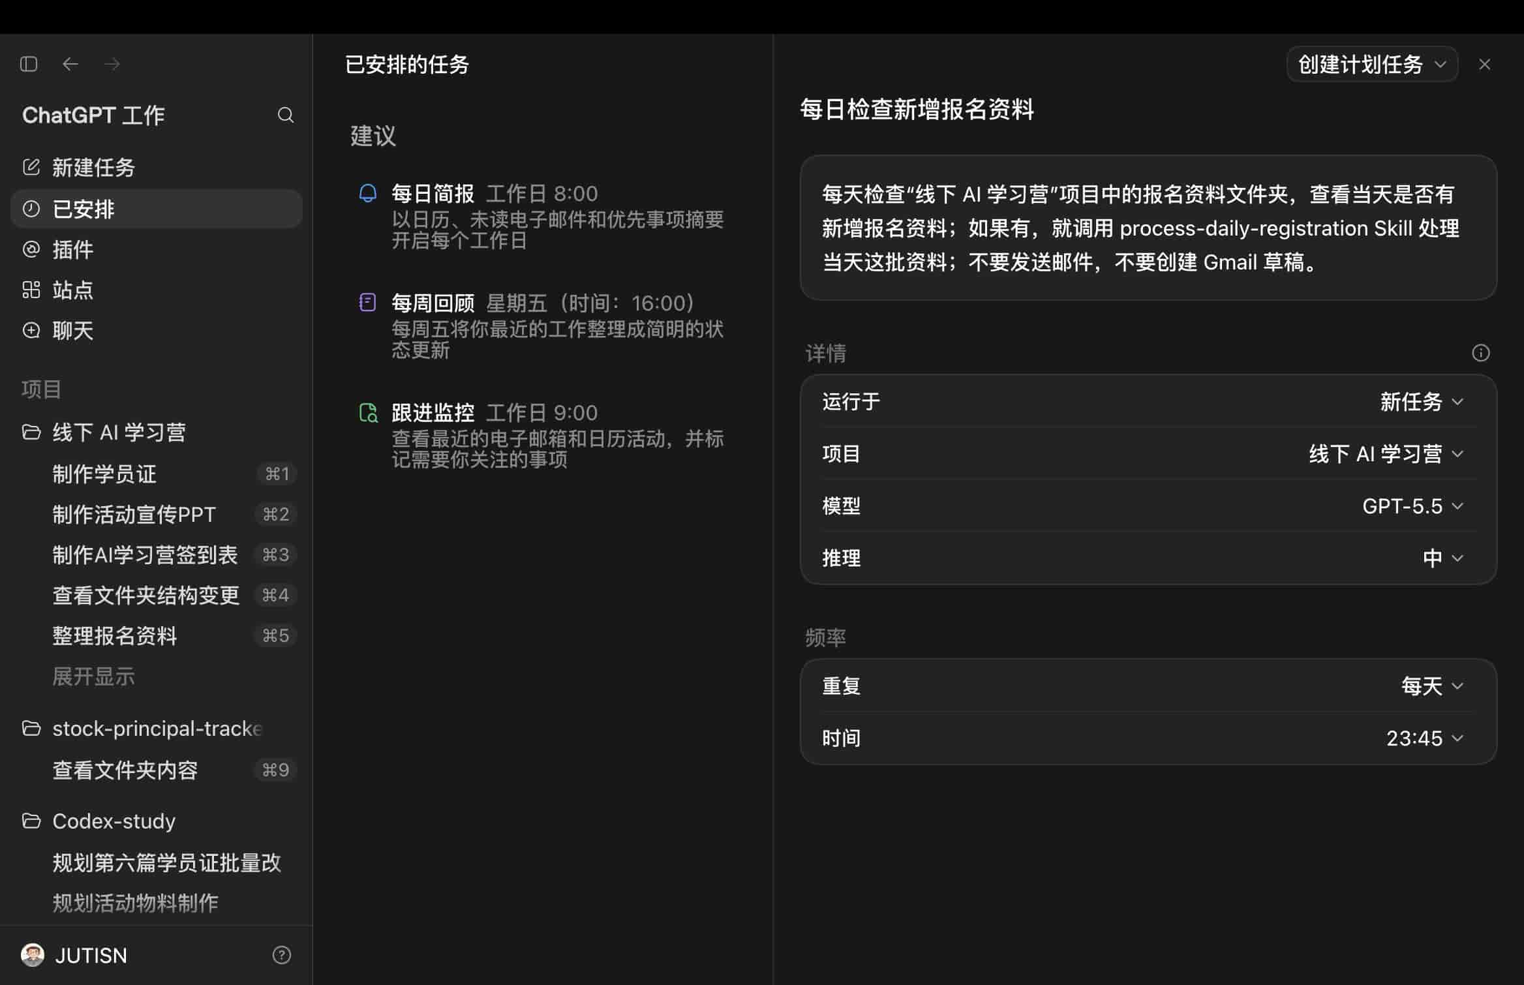This screenshot has width=1524, height=985.
Task: Edit the task prompt text box
Action: coord(1148,228)
